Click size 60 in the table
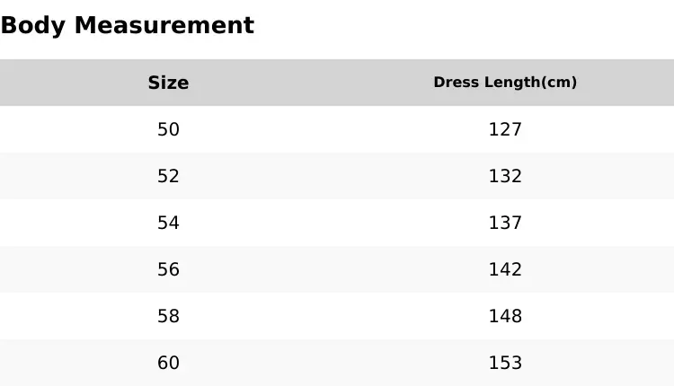 coord(168,363)
